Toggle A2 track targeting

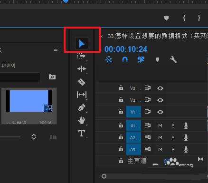coord(133,137)
